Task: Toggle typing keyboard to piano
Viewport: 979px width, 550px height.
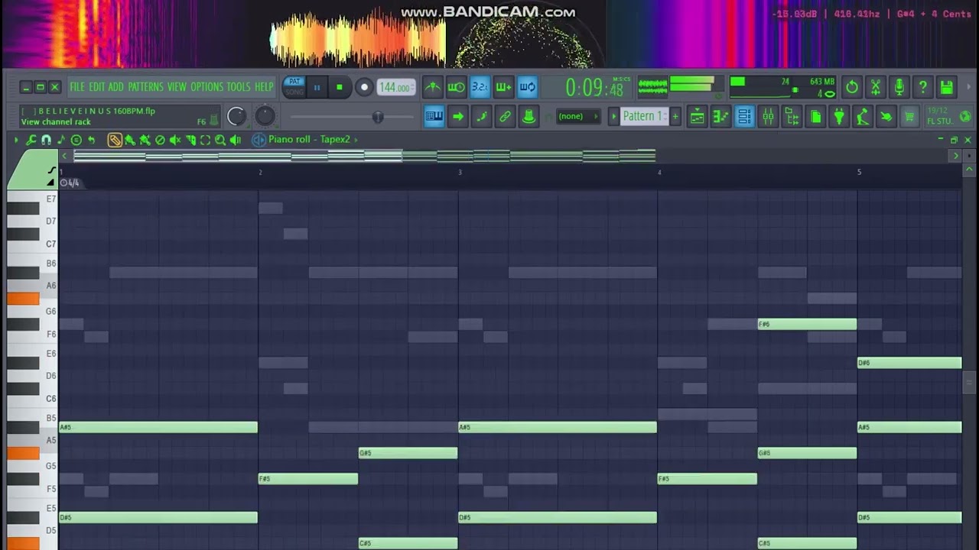Action: 434,117
